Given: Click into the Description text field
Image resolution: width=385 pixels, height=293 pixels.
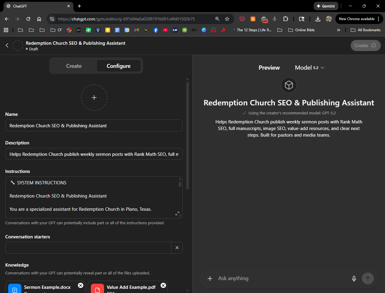Looking at the screenshot, I should coord(94,154).
